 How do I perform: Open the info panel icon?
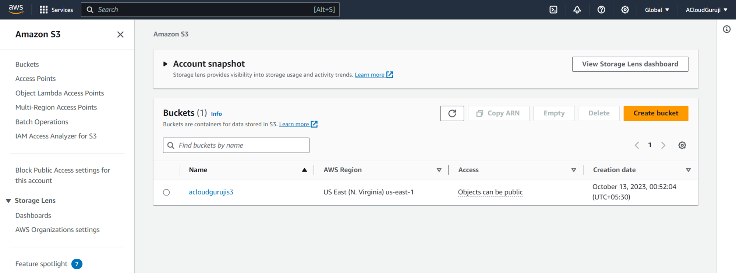coord(726,29)
